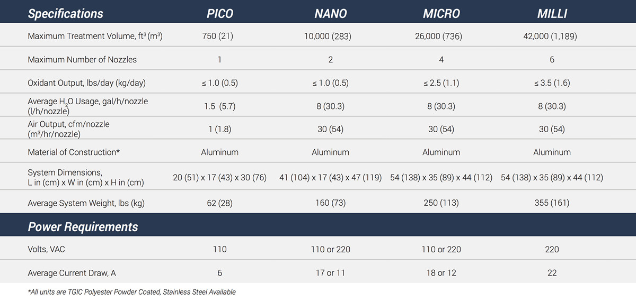Select the MILLI column heading
This screenshot has width=636, height=301.
[552, 14]
